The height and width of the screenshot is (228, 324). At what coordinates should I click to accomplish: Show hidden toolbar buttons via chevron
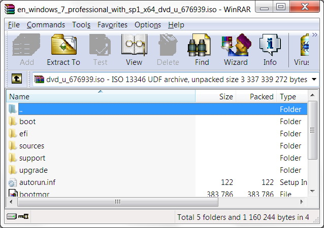tap(314, 34)
